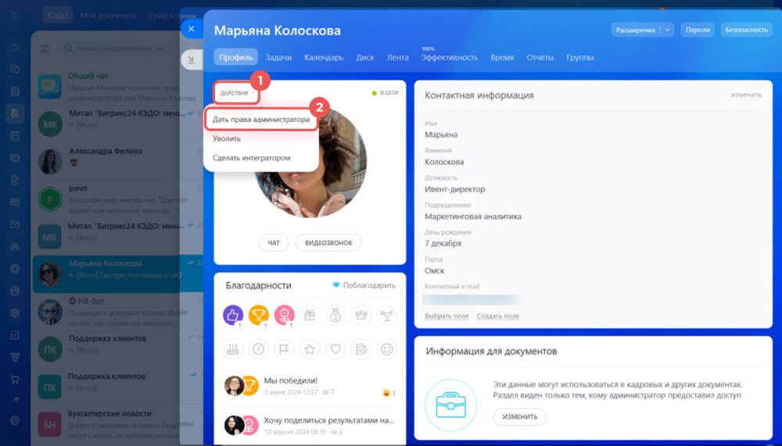The image size is (782, 446).
Task: Expand the Расширения dropdown arrow
Action: (x=667, y=30)
